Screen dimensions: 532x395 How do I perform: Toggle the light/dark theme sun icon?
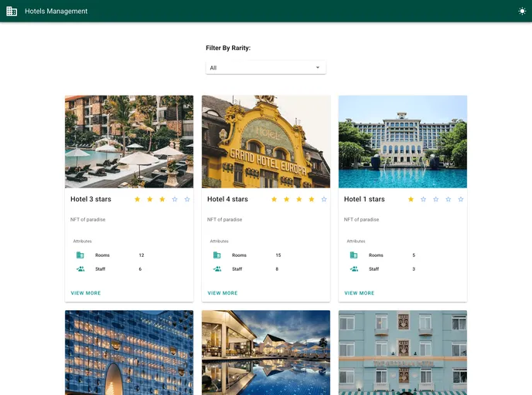click(x=522, y=12)
